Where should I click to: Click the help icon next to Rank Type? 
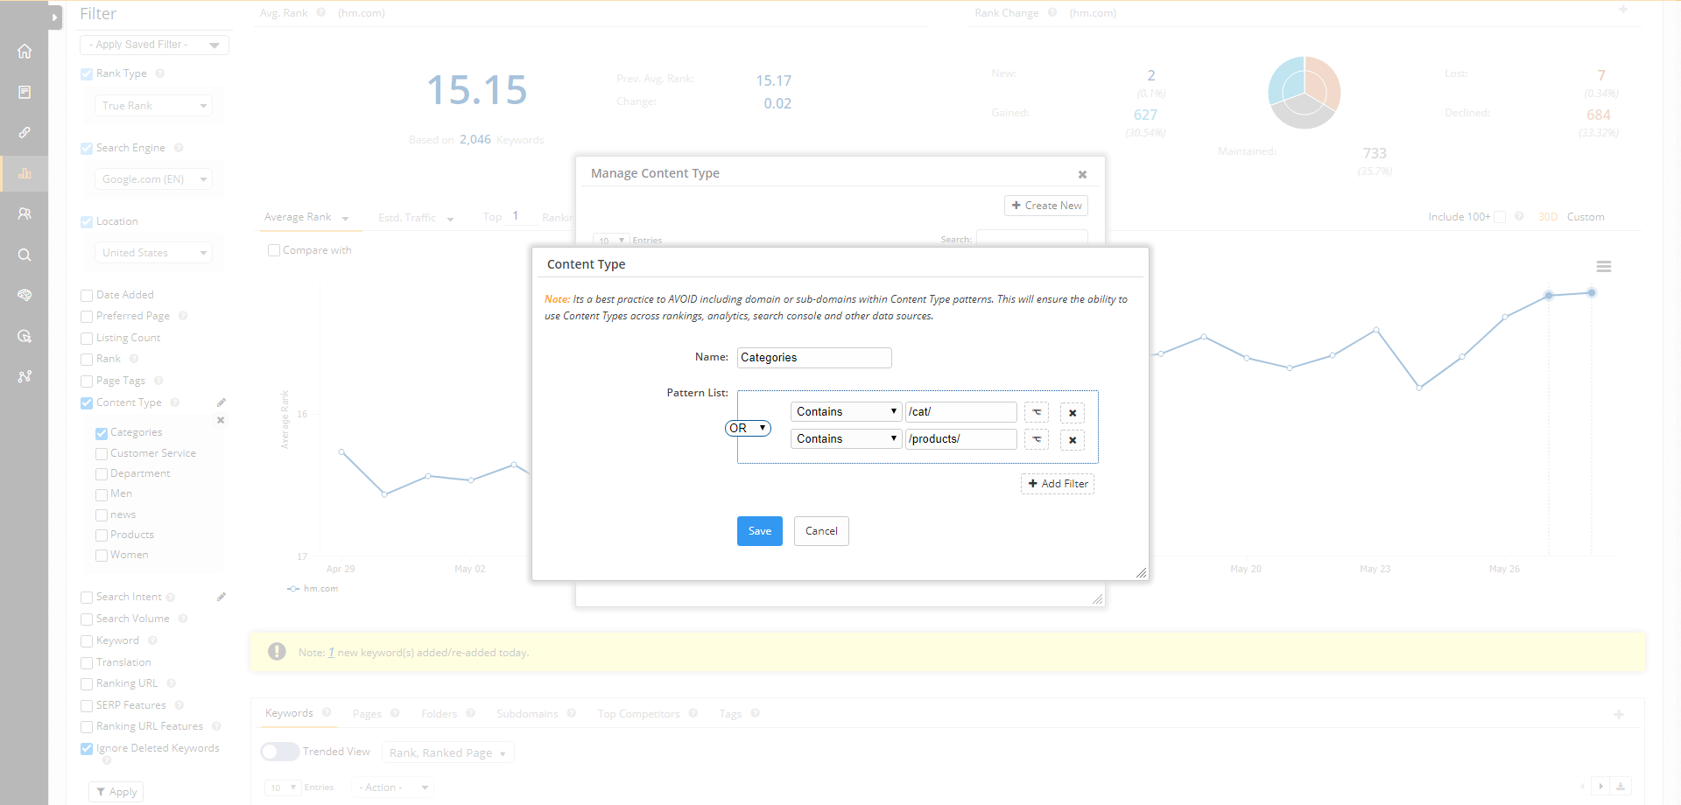(160, 73)
